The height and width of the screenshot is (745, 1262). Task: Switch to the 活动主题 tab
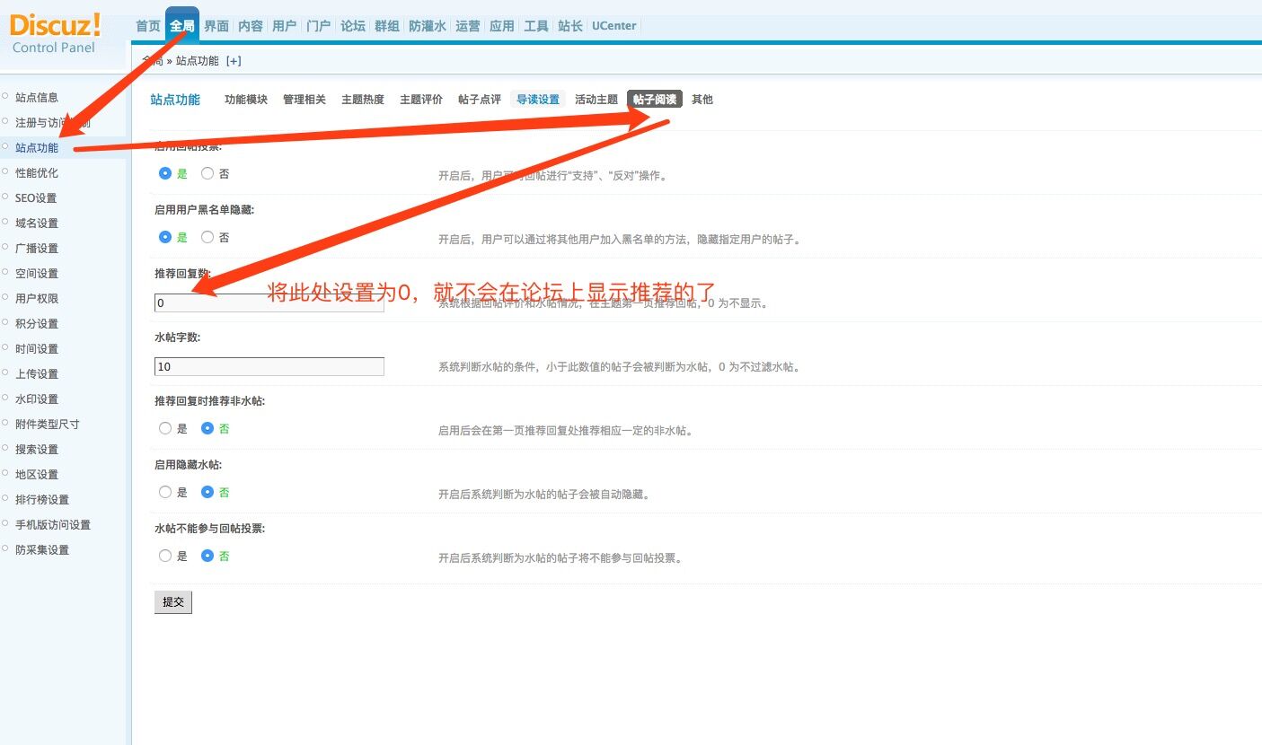pyautogui.click(x=596, y=100)
